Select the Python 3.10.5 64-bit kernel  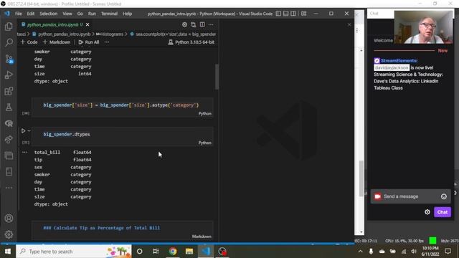point(191,42)
